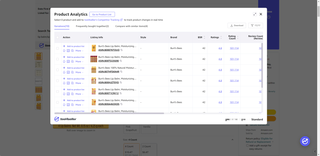This screenshot has height=156, width=320.
Task: Select the checkbox for ASIN B07HFD6N4R row
Action: click(x=57, y=70)
